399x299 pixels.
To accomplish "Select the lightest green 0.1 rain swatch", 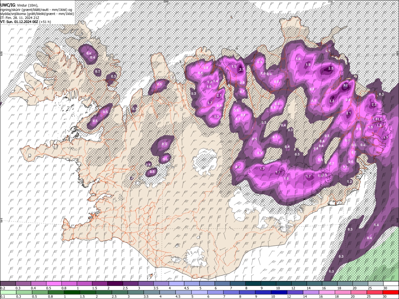I will pyautogui.click(x=8, y=292).
